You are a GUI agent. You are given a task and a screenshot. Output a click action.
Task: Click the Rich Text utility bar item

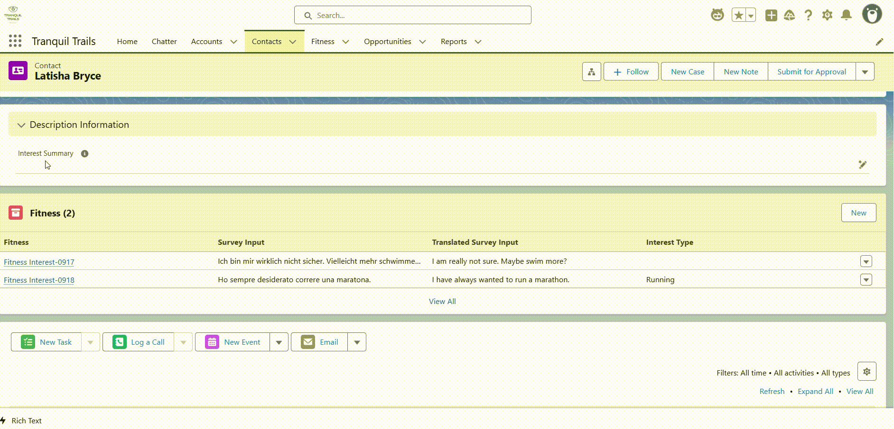pos(21,420)
